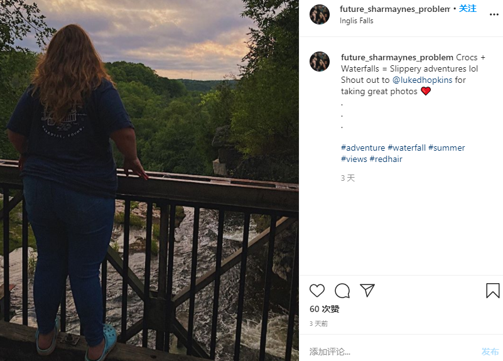Save post with bookmark icon
The image size is (503, 361).
(x=493, y=291)
